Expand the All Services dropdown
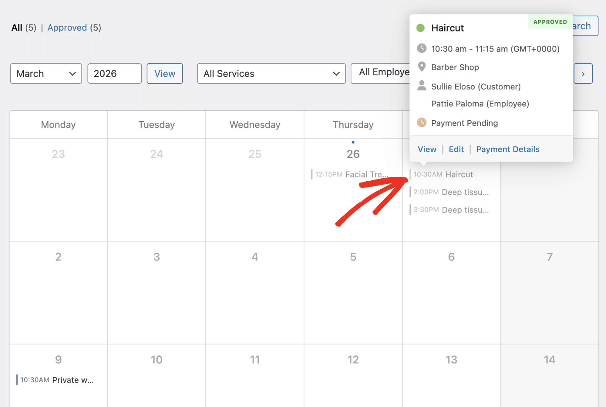Image resolution: width=606 pixels, height=407 pixels. 271,73
